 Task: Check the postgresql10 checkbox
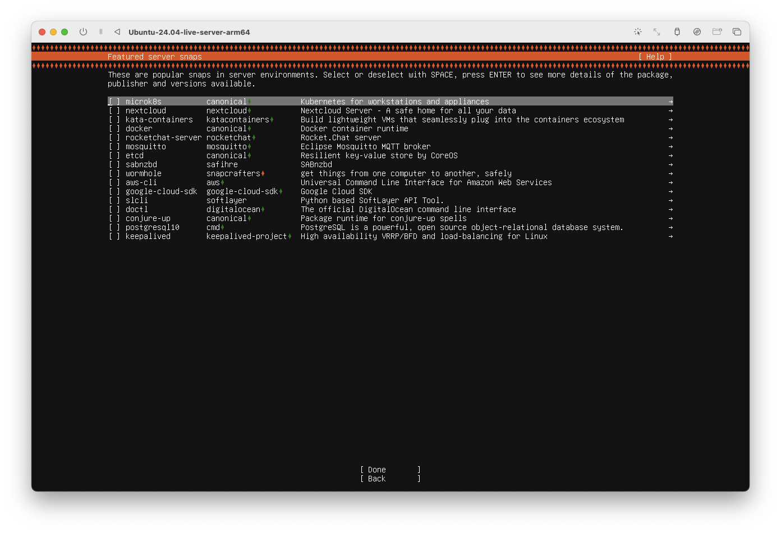pos(114,227)
